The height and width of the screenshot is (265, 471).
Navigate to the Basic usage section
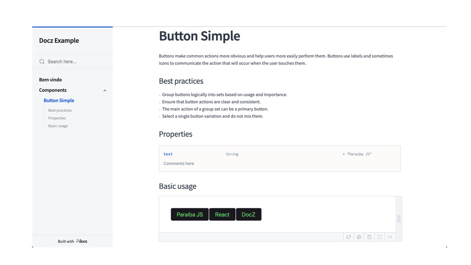(58, 126)
